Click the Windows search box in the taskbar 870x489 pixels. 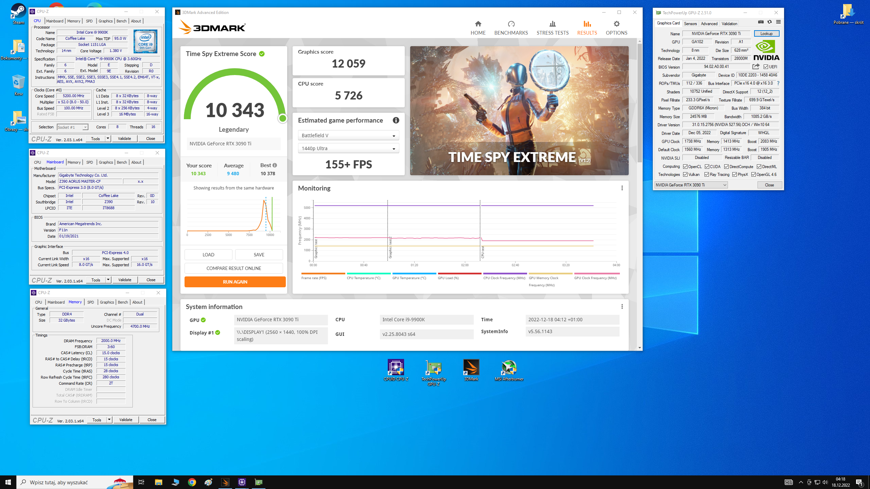[75, 482]
